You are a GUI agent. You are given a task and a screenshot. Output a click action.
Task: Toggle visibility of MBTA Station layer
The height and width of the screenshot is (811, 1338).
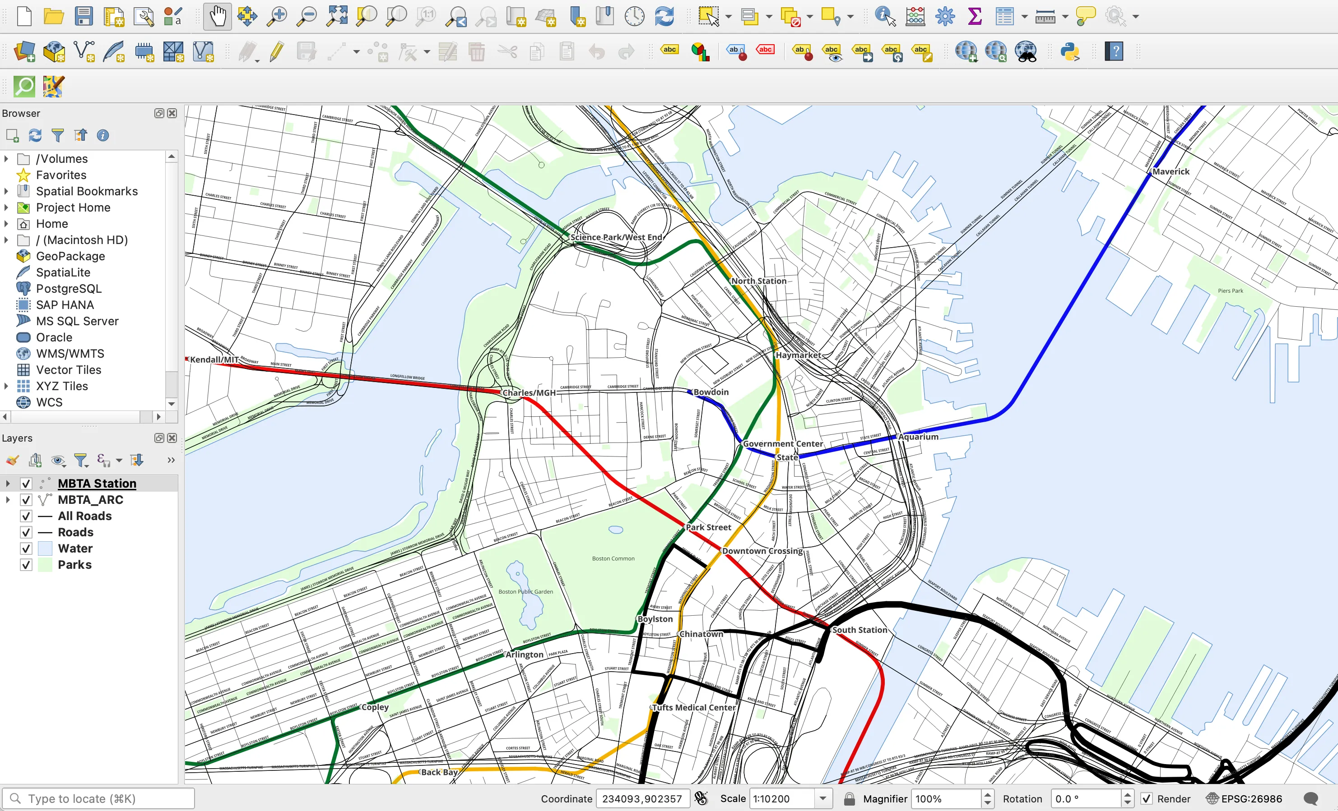(26, 484)
